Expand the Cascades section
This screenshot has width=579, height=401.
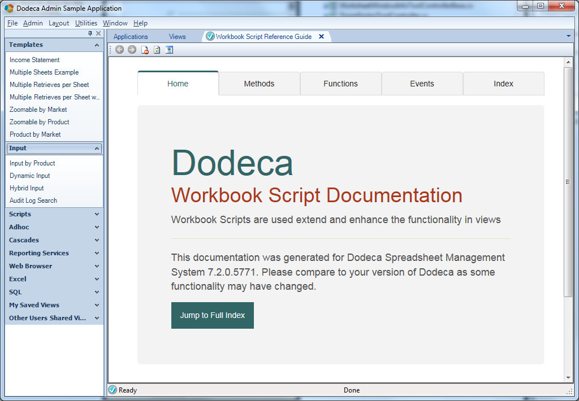click(97, 240)
